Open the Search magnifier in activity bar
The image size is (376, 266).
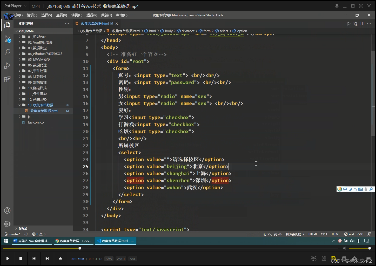pos(7,52)
